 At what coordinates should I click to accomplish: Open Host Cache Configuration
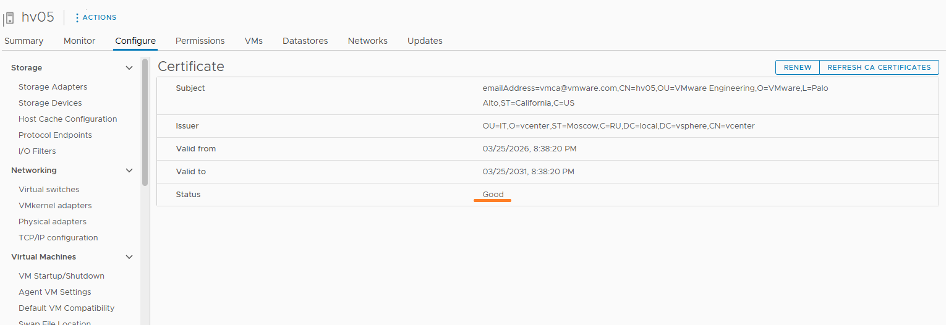[x=67, y=119]
